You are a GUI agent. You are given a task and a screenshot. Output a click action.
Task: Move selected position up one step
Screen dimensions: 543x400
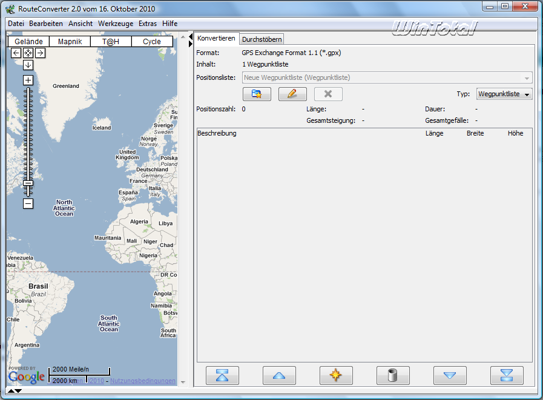point(279,375)
